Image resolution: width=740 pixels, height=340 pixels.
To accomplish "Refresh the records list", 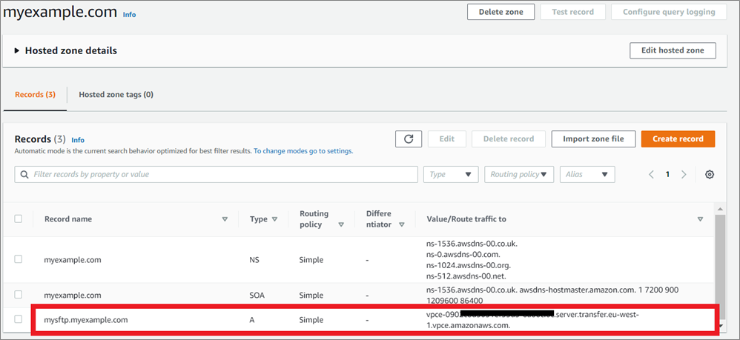I will pos(409,139).
